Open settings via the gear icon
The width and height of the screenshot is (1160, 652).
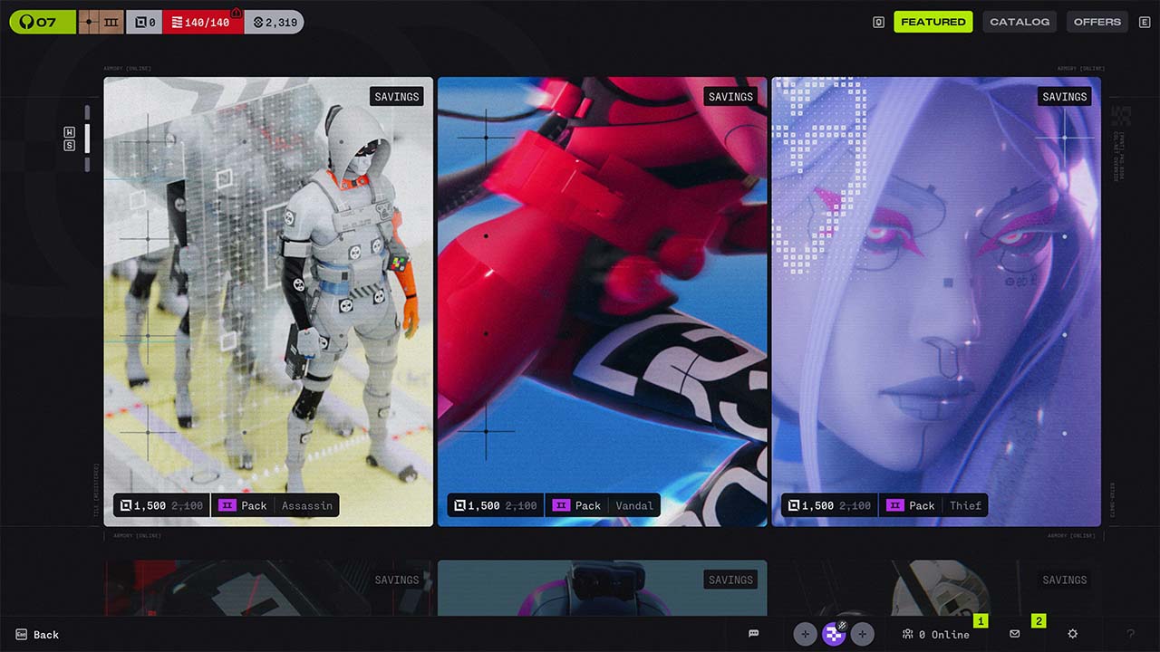1072,634
